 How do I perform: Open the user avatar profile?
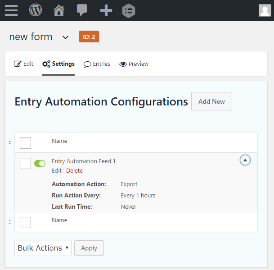(265, 10)
